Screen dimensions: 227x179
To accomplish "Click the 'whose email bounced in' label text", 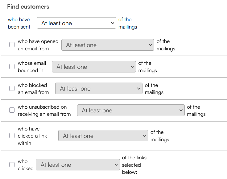I will [x=32, y=67].
